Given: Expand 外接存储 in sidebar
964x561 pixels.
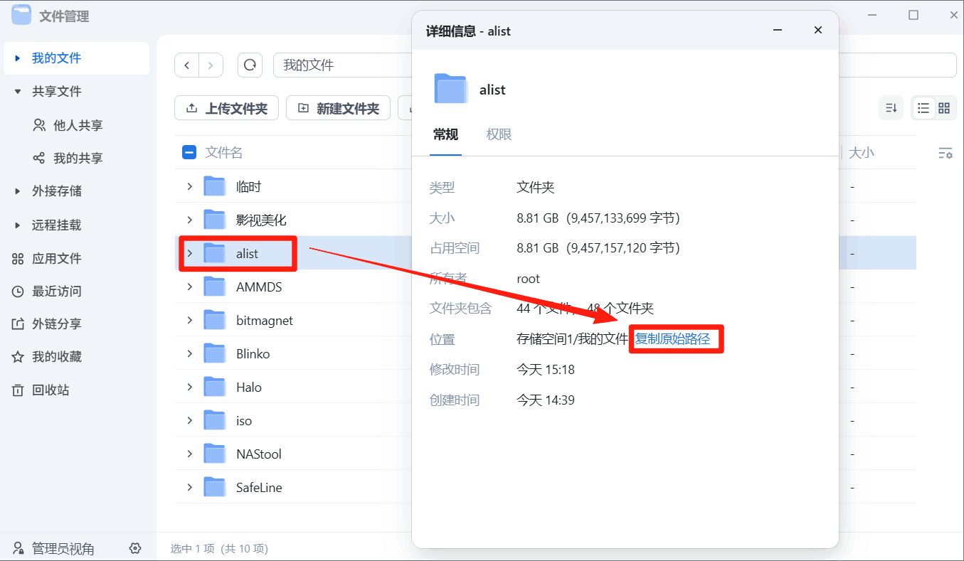Looking at the screenshot, I should pyautogui.click(x=18, y=191).
